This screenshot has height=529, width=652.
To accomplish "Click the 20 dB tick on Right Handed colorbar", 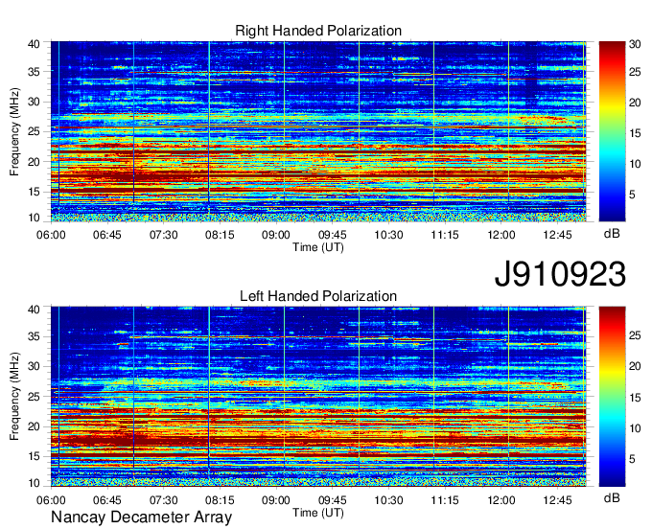I will click(x=635, y=103).
